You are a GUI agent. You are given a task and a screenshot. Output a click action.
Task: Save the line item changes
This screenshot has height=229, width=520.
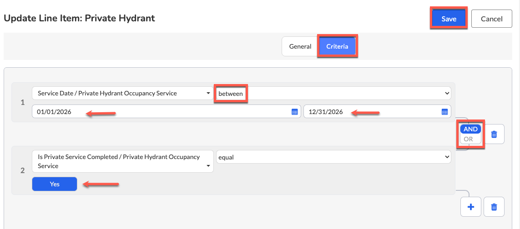(449, 19)
